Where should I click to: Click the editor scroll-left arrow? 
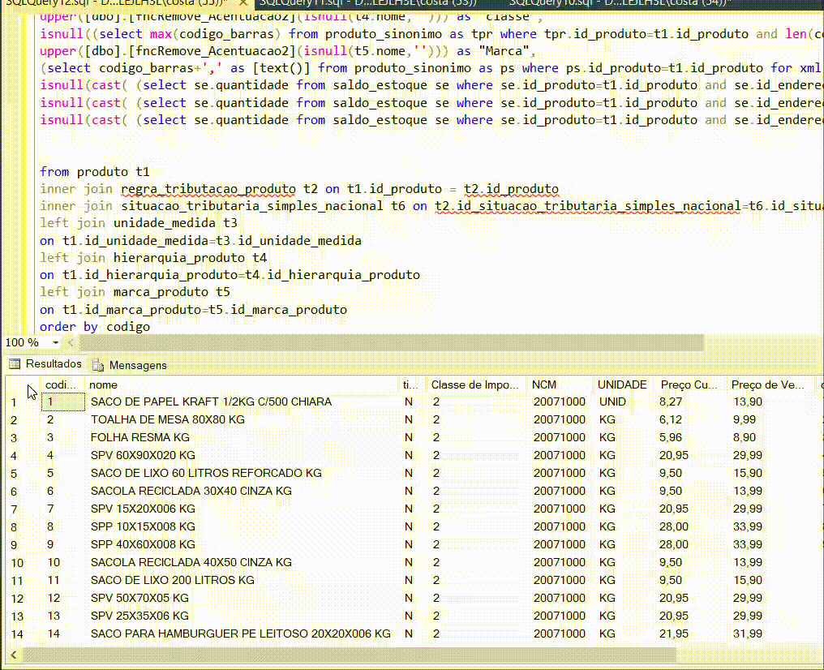(x=71, y=343)
